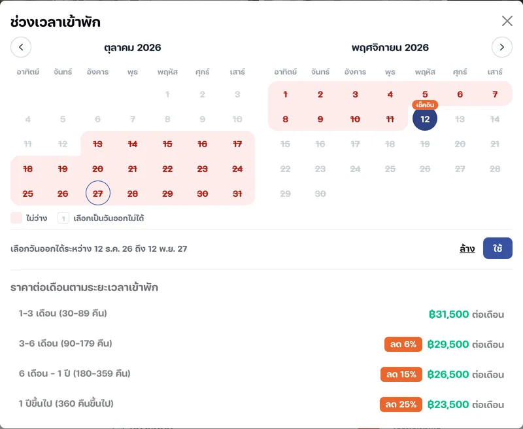Select November 13 as a date
523x429 pixels.
460,119
